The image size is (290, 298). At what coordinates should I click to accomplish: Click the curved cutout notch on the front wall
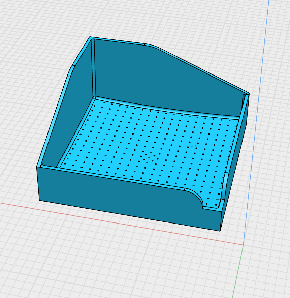(x=196, y=197)
